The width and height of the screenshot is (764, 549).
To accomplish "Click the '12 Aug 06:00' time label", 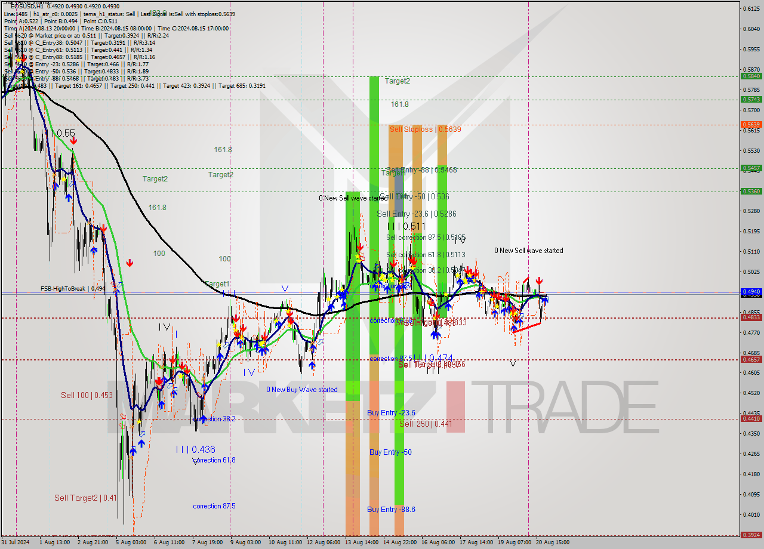I will click(324, 543).
